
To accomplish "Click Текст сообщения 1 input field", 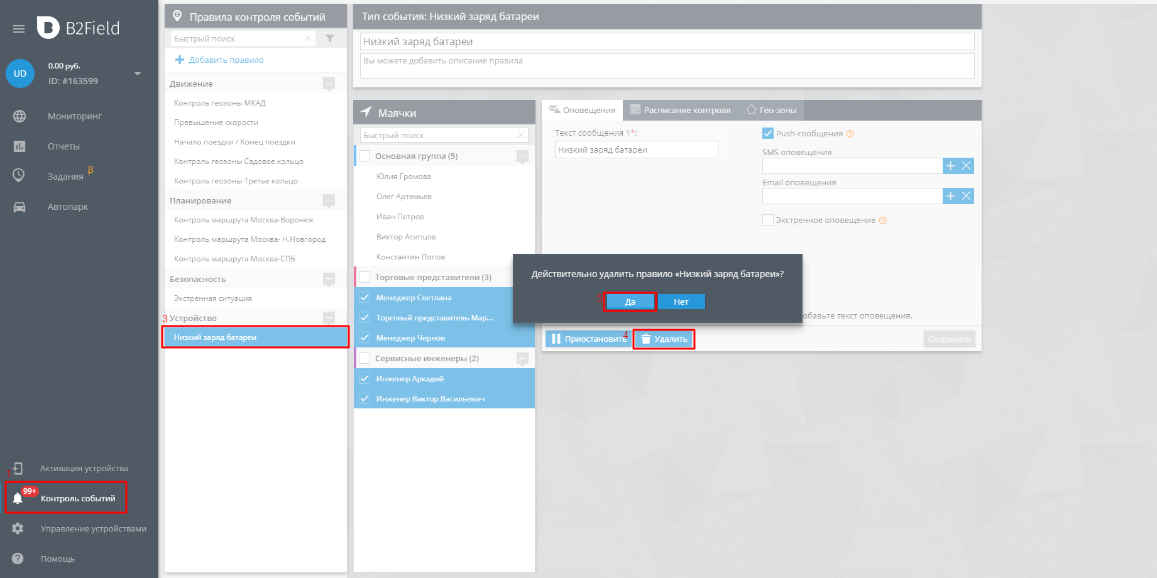I will 636,150.
